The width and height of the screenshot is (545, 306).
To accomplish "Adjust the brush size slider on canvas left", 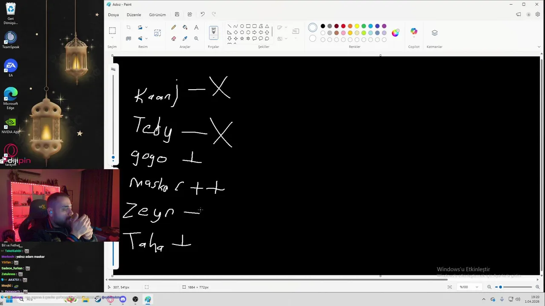I will pos(113,158).
